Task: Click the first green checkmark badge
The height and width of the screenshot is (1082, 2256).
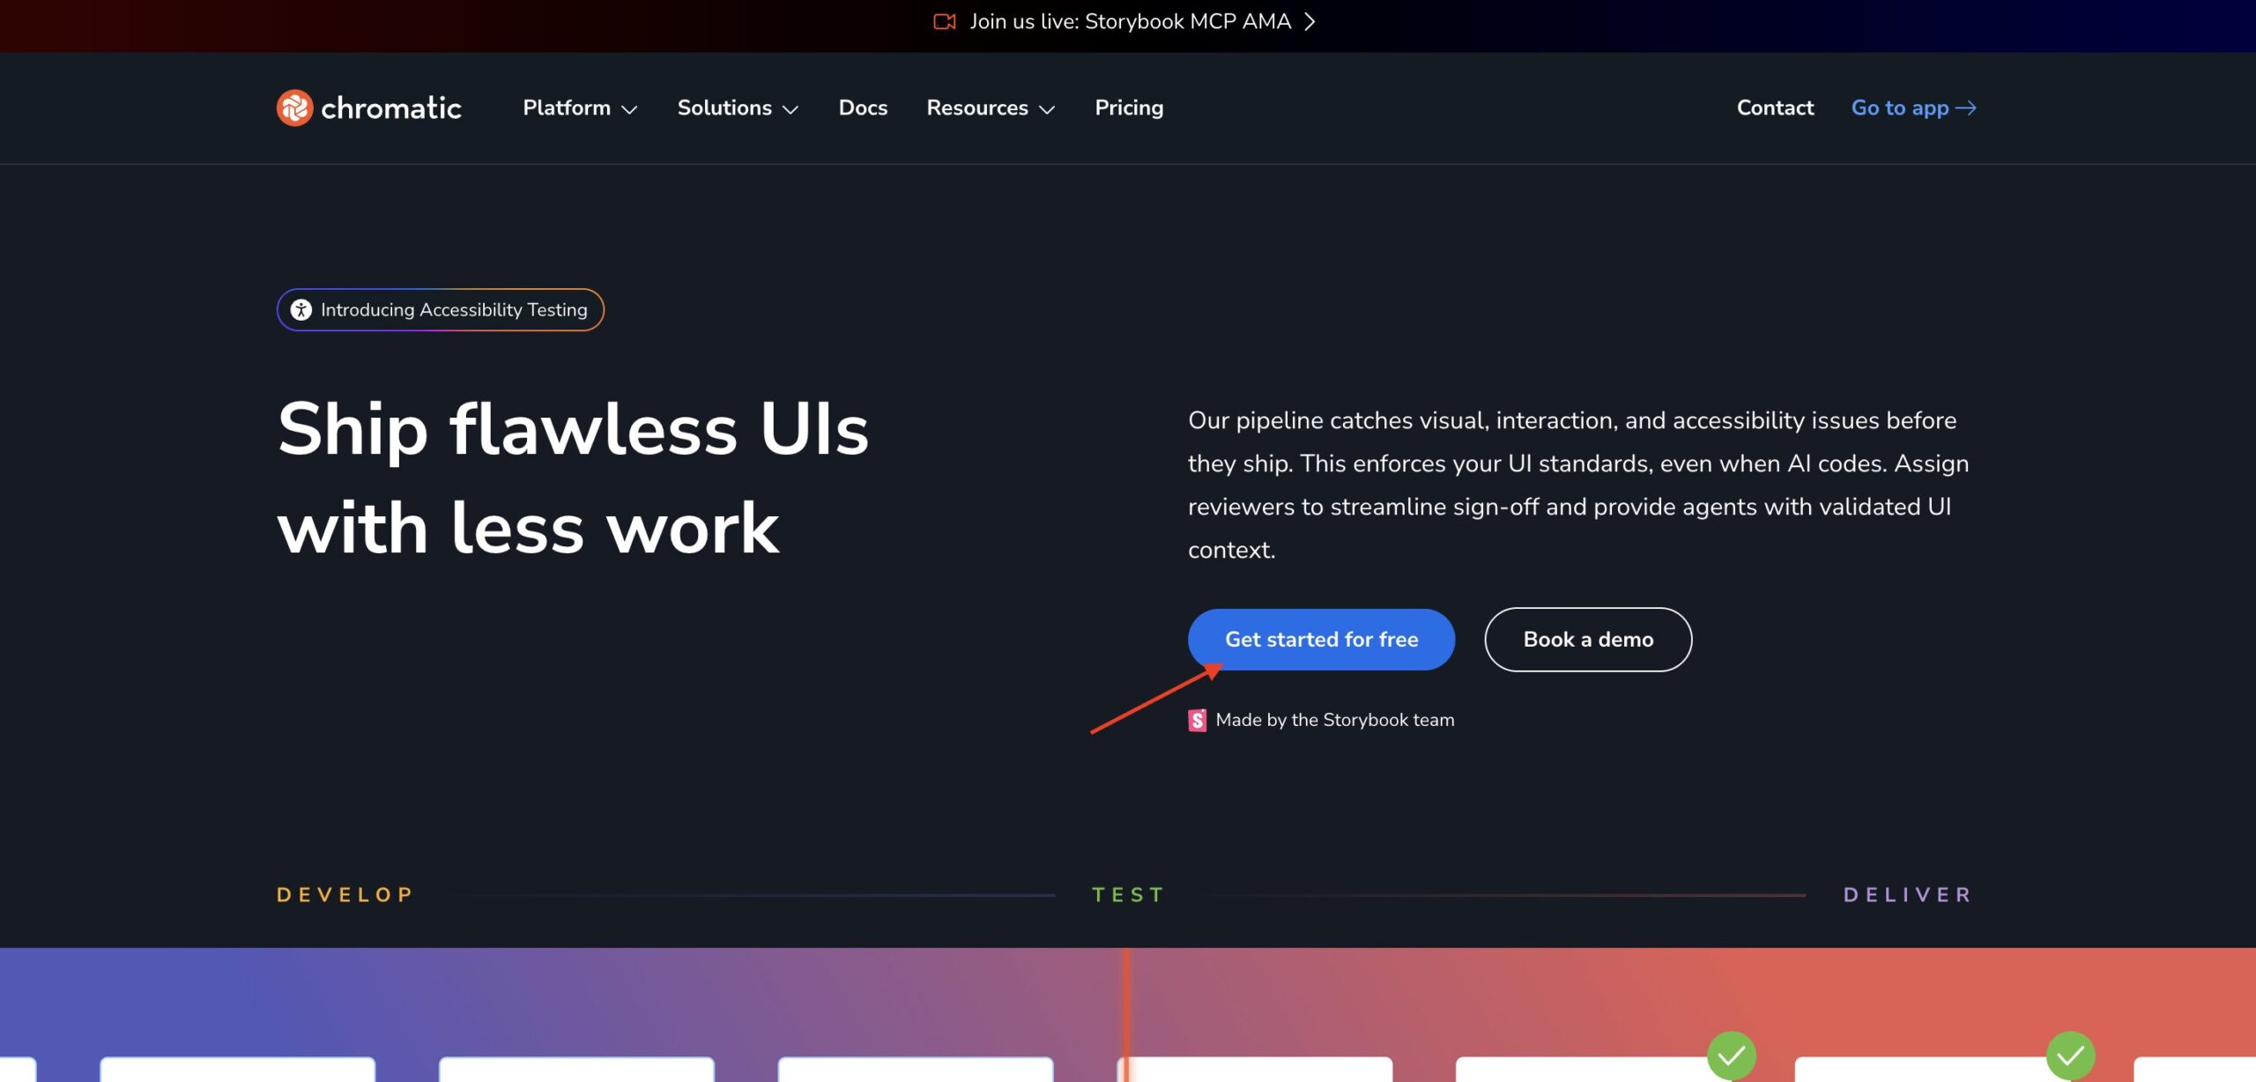Action: (x=1731, y=1055)
